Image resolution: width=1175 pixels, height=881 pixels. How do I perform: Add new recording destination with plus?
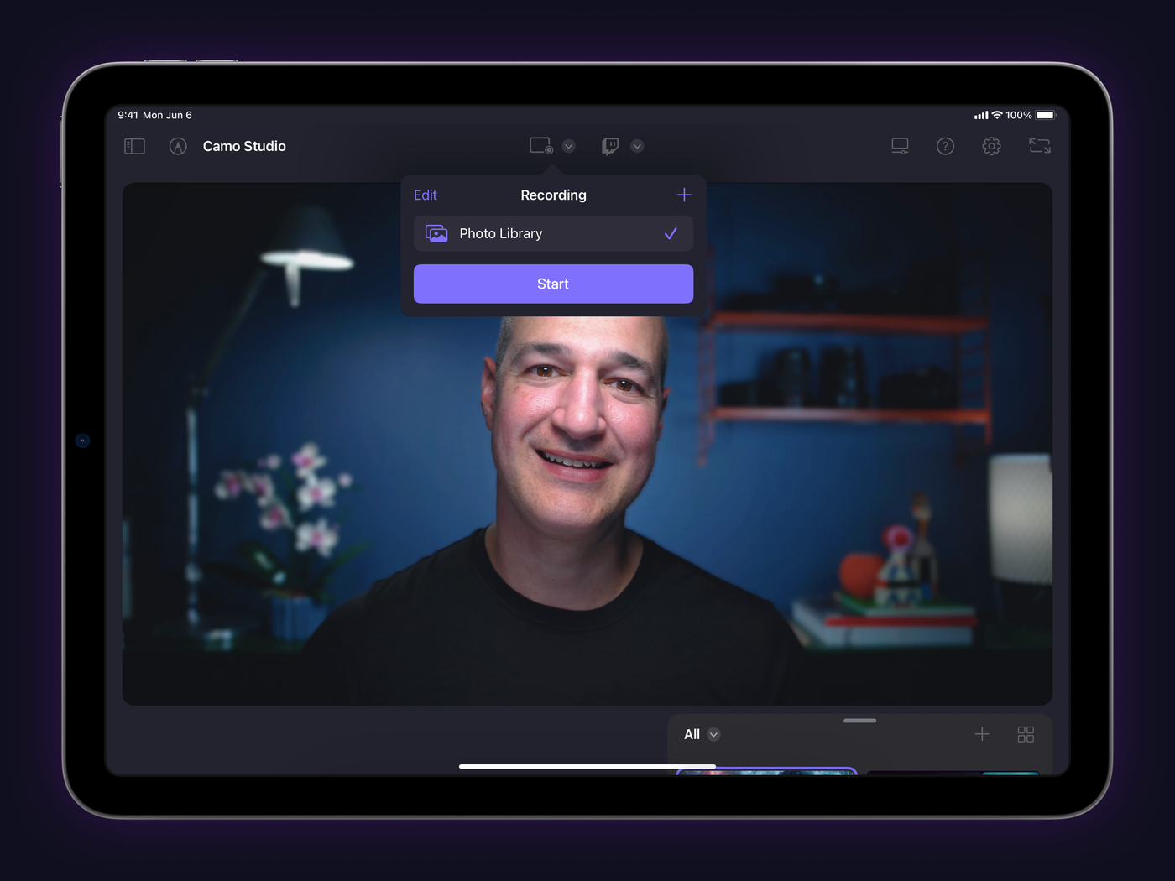click(684, 195)
